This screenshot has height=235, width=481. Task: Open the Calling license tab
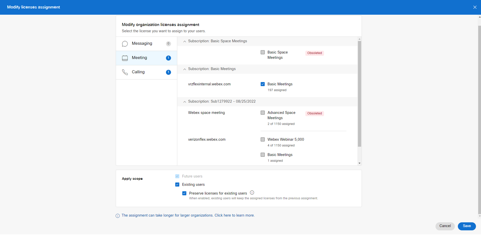pos(138,72)
